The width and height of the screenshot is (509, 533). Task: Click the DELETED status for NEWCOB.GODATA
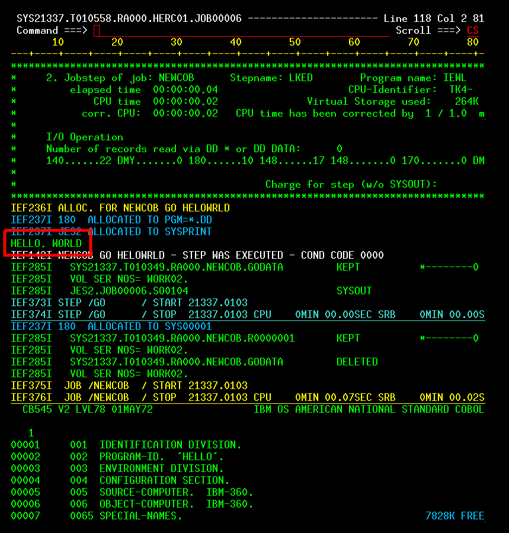pyautogui.click(x=357, y=362)
